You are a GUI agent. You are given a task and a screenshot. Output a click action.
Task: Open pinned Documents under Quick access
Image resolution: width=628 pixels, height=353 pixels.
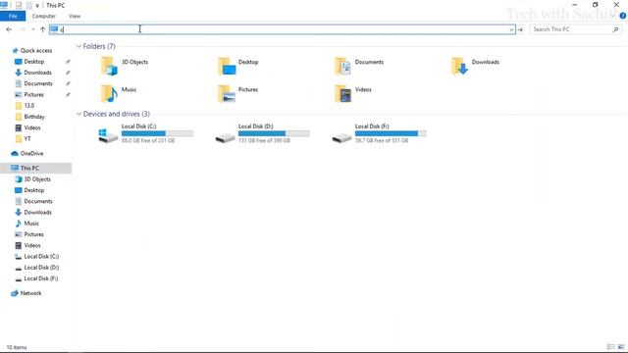coord(38,83)
